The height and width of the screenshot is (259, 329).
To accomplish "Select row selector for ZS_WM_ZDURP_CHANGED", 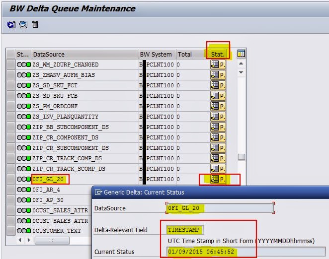I will pyautogui.click(x=11, y=65).
